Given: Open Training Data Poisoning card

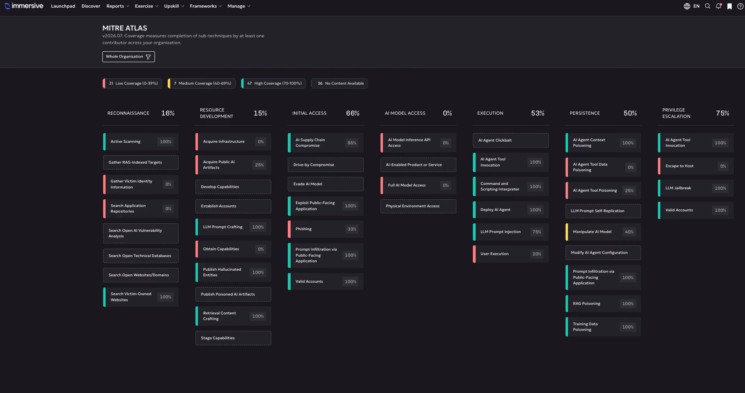Looking at the screenshot, I should (603, 327).
